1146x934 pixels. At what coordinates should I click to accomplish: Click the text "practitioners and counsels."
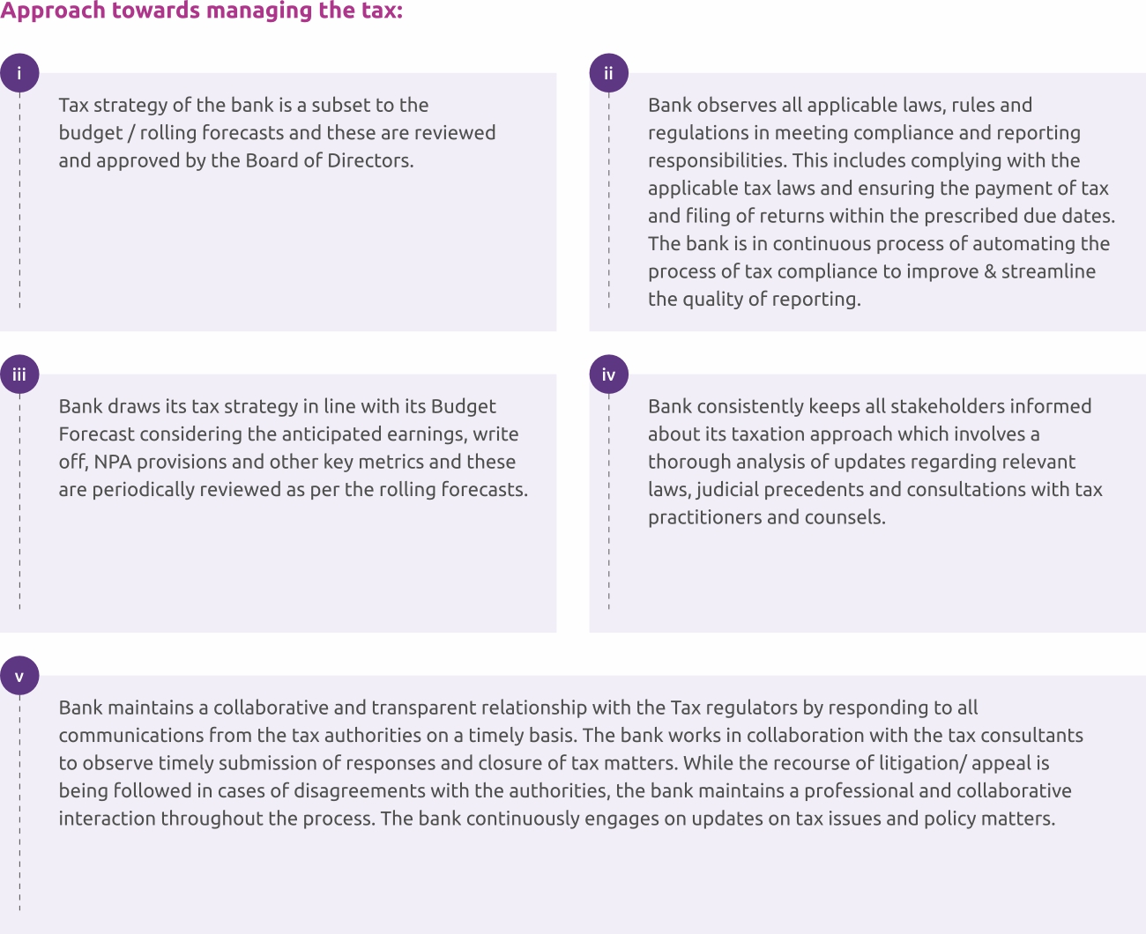click(766, 517)
